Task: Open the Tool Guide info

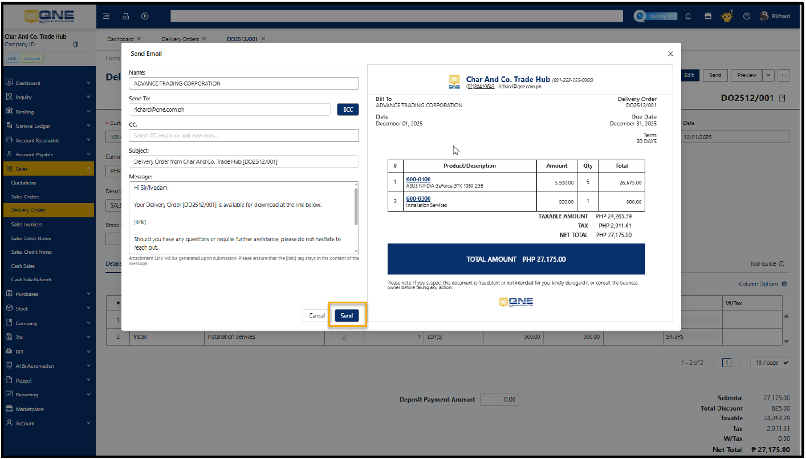Action: [767, 264]
